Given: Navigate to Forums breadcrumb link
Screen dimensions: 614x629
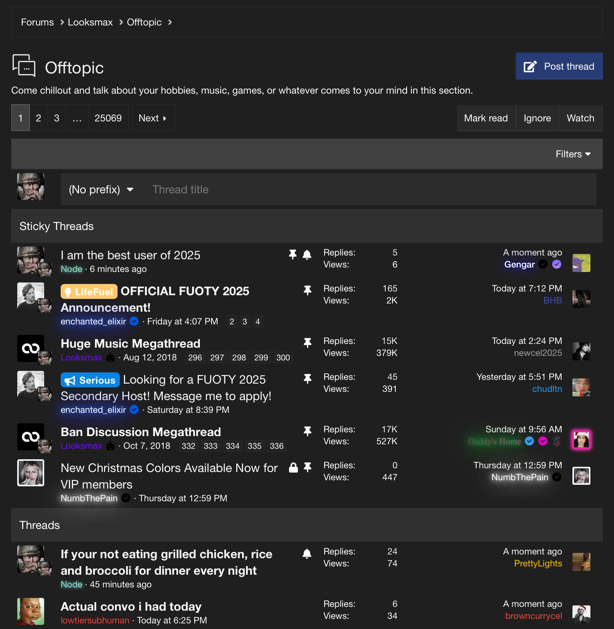Looking at the screenshot, I should (x=37, y=22).
